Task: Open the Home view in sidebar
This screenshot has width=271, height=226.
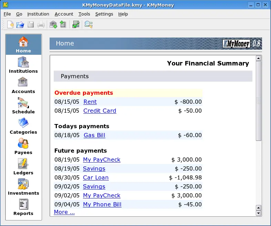Action: click(23, 44)
